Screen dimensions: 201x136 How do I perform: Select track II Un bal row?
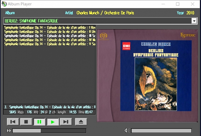[50, 32]
